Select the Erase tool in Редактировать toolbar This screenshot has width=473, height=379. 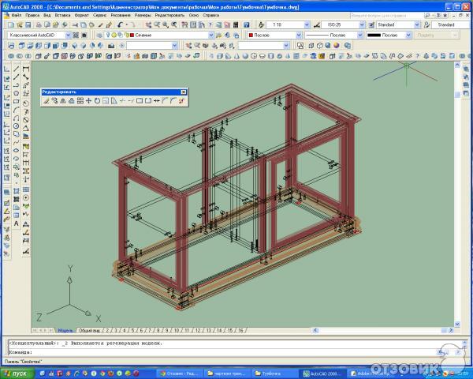coord(47,101)
